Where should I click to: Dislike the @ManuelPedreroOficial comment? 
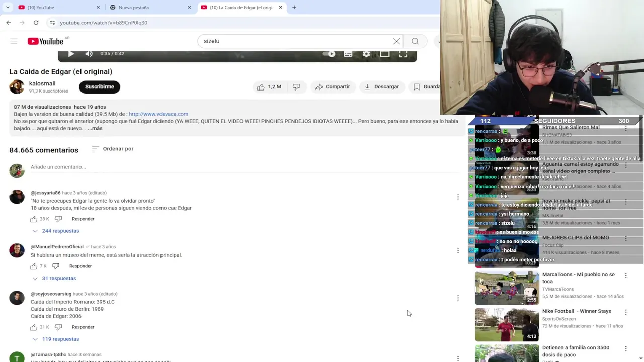click(x=56, y=266)
